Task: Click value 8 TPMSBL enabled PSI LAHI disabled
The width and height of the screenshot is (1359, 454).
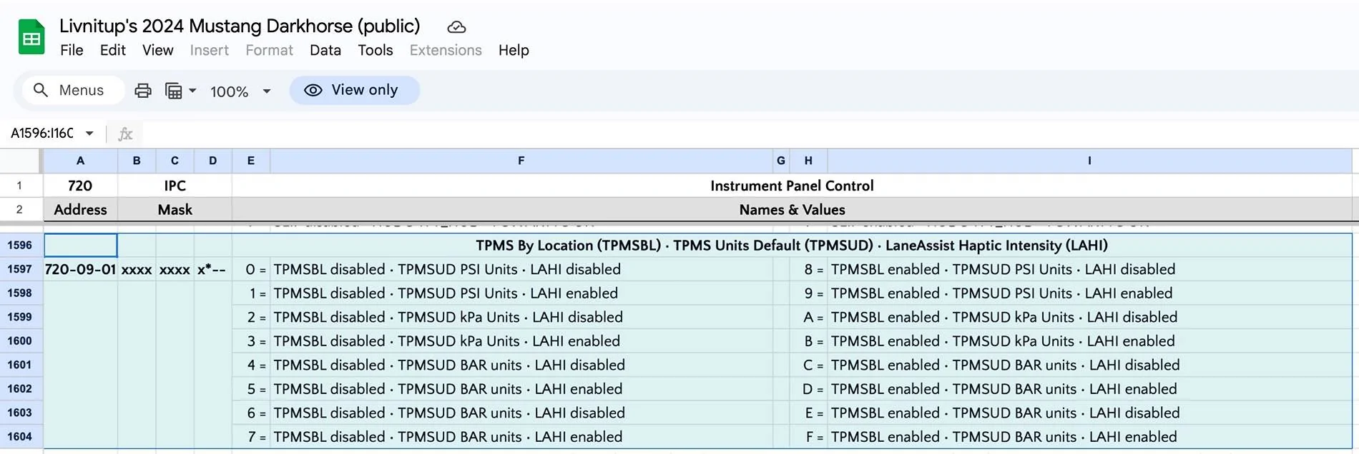Action: pyautogui.click(x=1089, y=269)
